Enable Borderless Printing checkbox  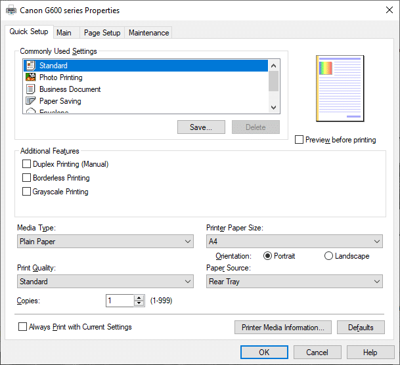point(27,178)
